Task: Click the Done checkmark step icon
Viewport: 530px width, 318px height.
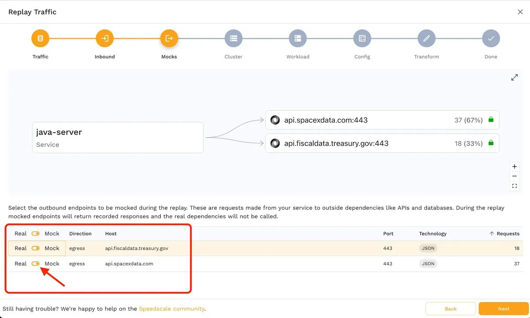Action: point(491,38)
